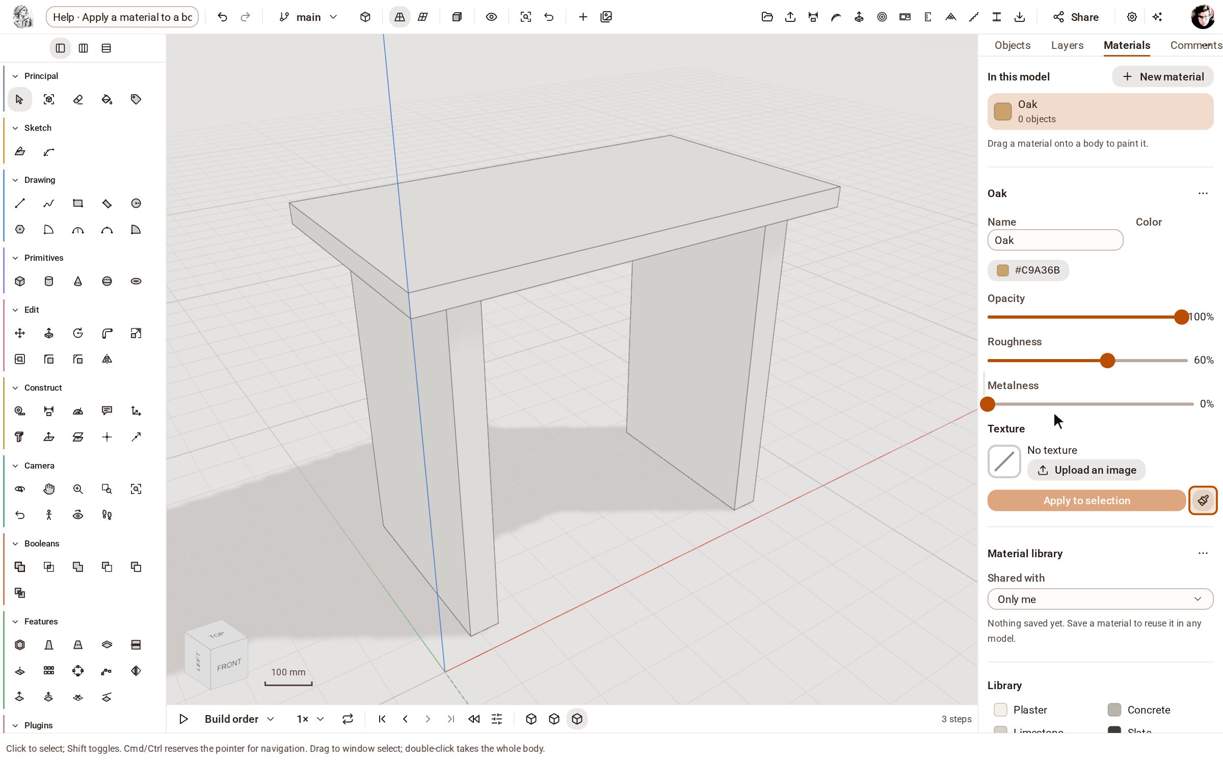Click the Roughness slider handle

coord(1107,361)
